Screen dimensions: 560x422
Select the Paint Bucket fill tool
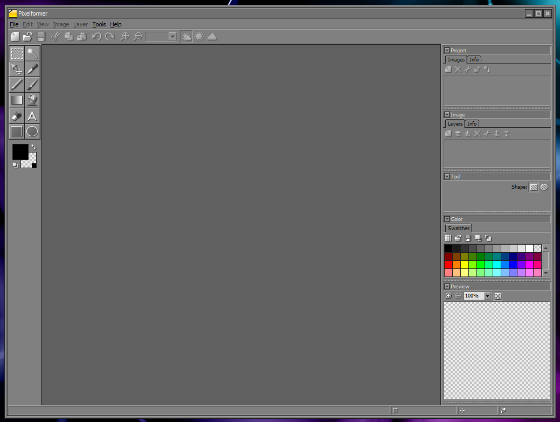(32, 100)
